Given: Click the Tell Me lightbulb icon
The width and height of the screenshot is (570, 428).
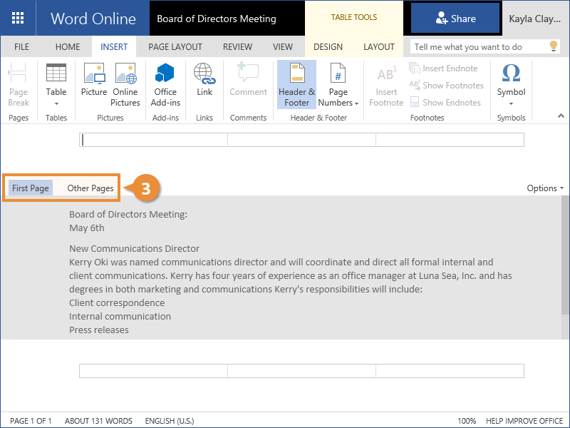Looking at the screenshot, I should 553,46.
